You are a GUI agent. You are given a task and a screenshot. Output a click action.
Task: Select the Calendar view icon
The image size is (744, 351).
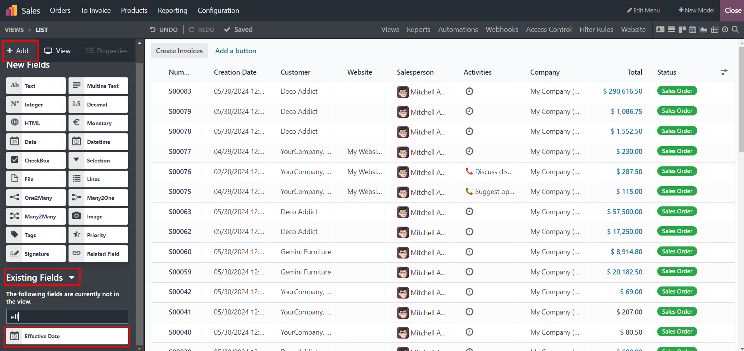pyautogui.click(x=693, y=30)
